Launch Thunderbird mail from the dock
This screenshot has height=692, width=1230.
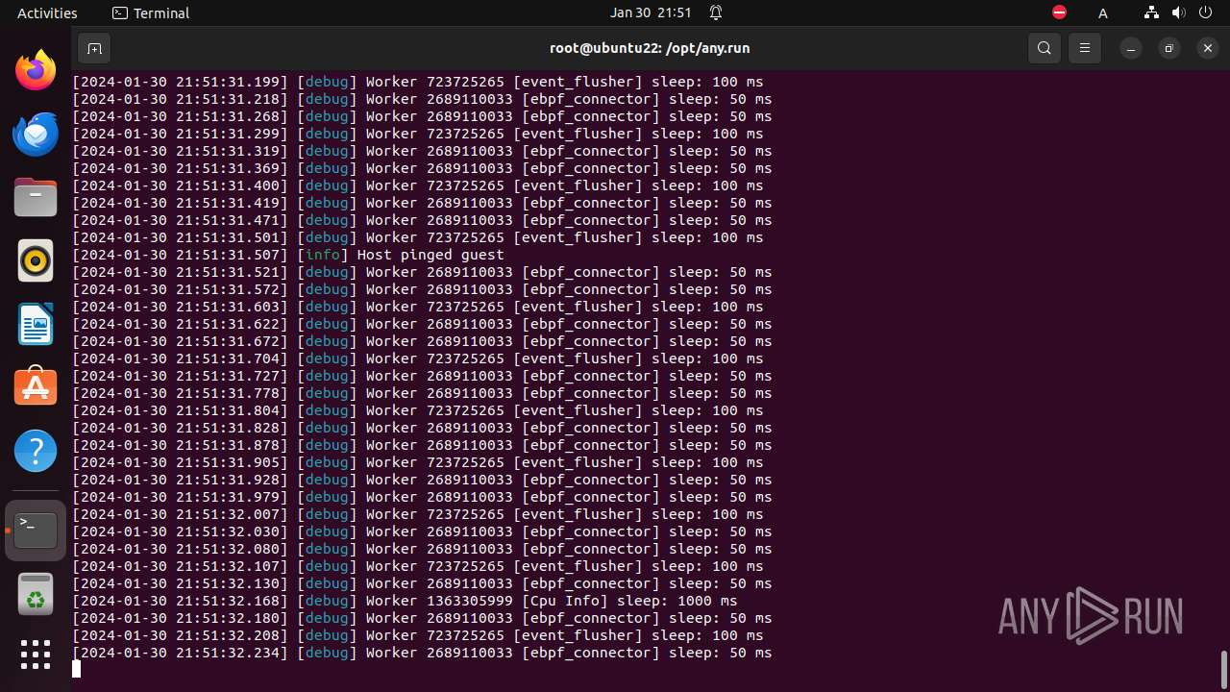click(36, 134)
